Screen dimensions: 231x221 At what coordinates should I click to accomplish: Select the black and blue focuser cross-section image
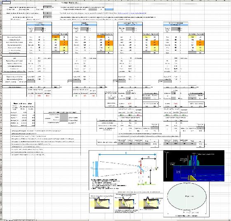pos(194,166)
